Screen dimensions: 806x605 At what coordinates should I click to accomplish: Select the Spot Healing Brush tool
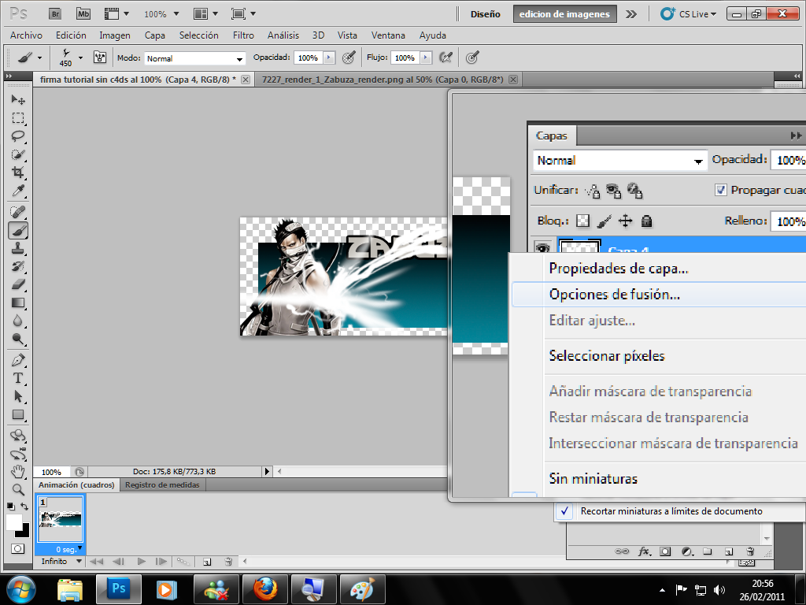(x=18, y=212)
